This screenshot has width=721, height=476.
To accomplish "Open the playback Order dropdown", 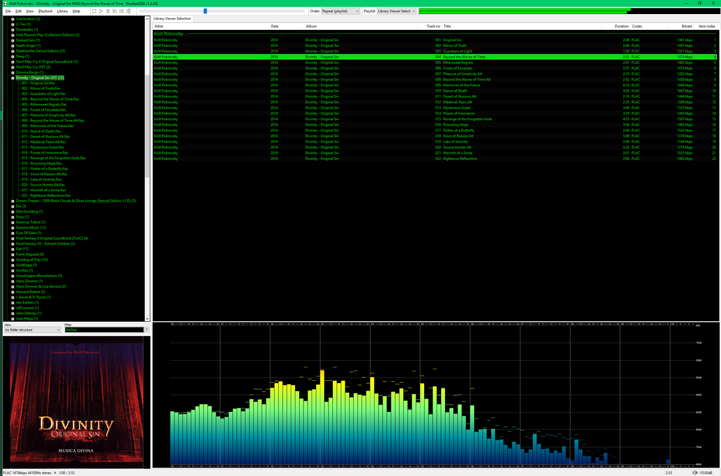I will coord(341,11).
